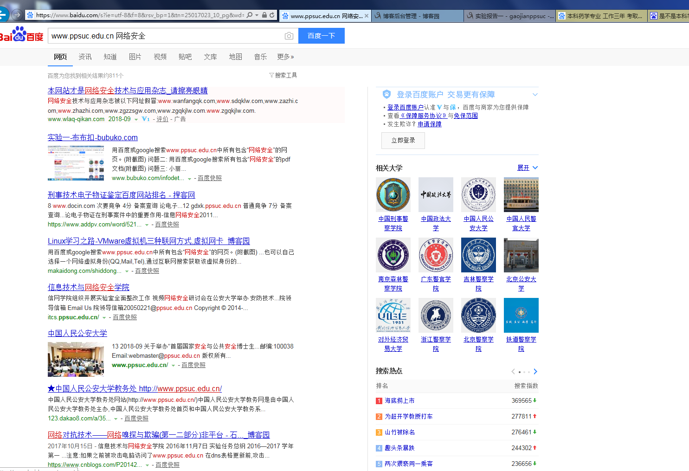
Task: Click the 吉林警察学院 blue emblem image
Action: 478,255
